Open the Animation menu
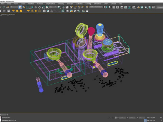163x122 pixels. click(x=40, y=4)
